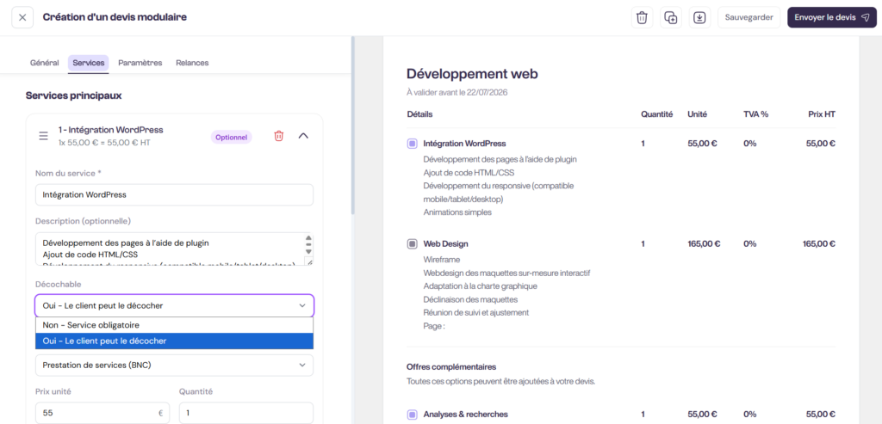
Task: Click the Développement web title
Action: pyautogui.click(x=472, y=74)
